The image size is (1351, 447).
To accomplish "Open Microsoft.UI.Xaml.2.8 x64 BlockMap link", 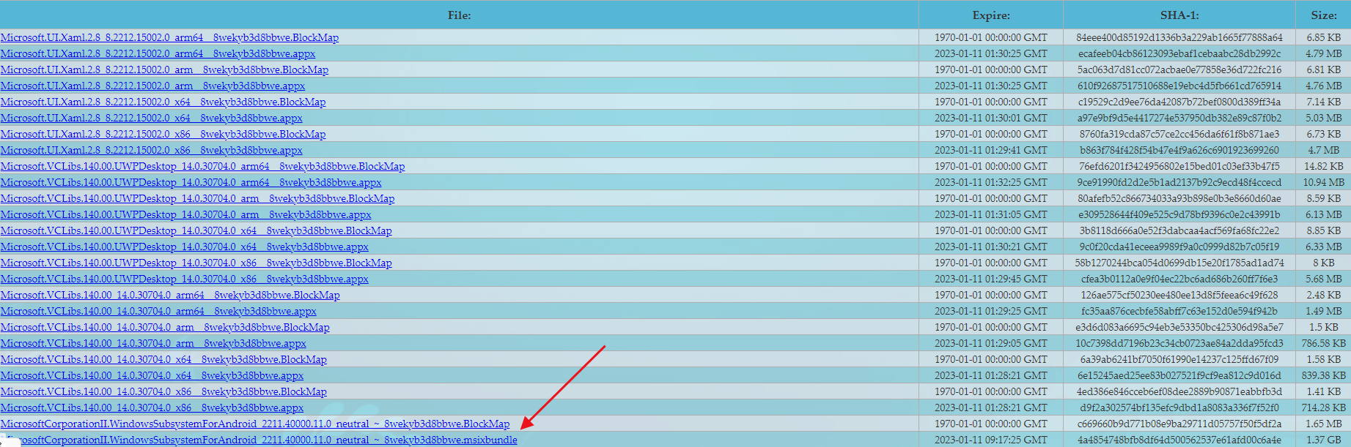I will 163,102.
